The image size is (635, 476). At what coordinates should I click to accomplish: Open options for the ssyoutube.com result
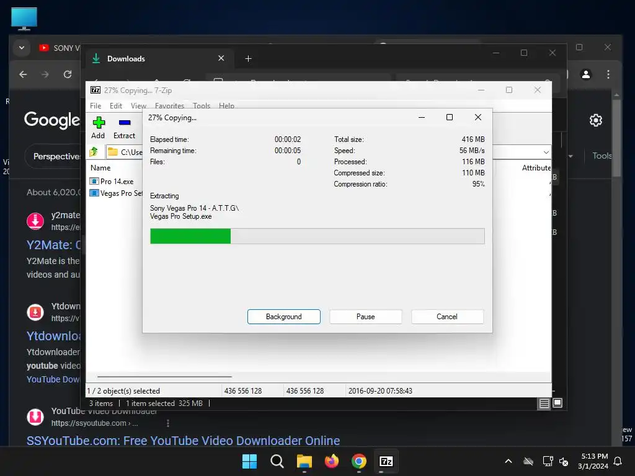[168, 423]
